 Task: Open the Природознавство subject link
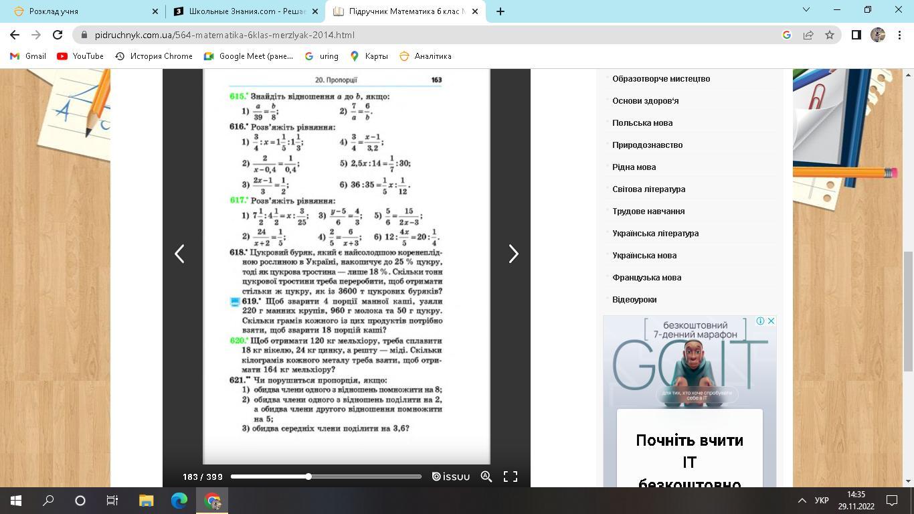(x=648, y=145)
